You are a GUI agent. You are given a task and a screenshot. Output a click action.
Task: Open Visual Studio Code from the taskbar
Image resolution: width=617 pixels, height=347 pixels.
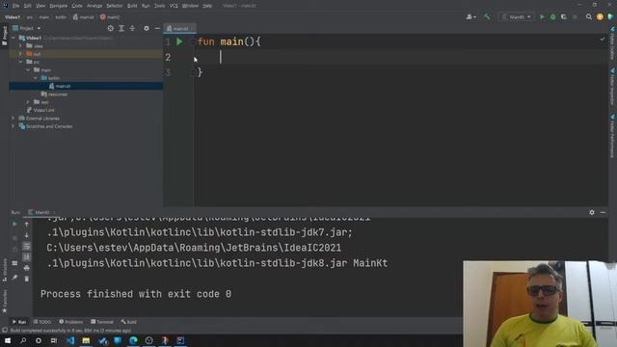tap(70, 340)
